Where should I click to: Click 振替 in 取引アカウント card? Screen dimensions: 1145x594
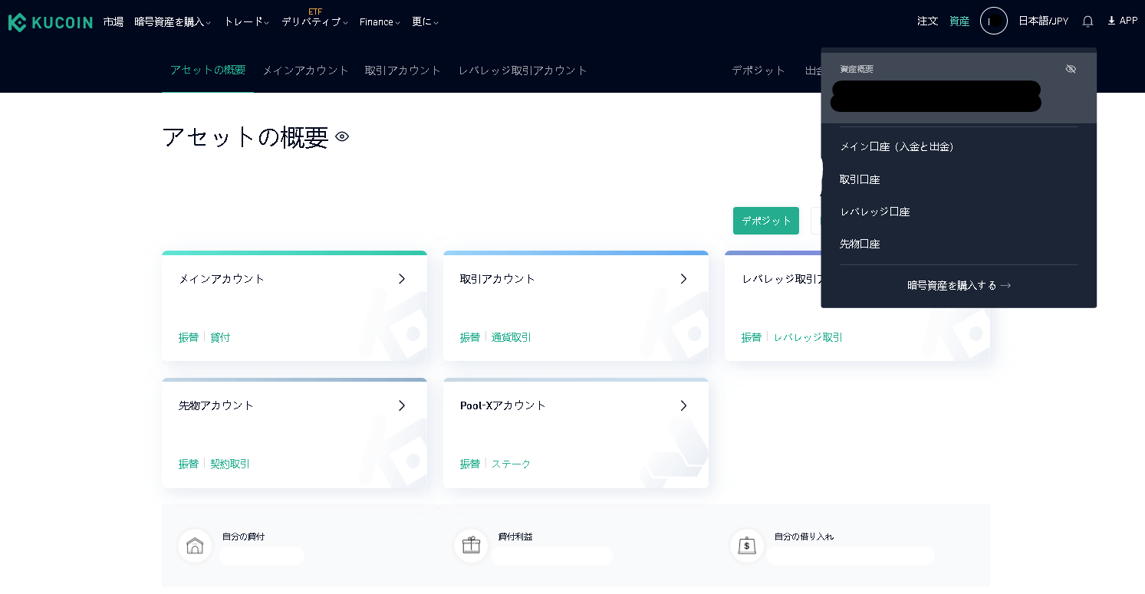tap(470, 337)
